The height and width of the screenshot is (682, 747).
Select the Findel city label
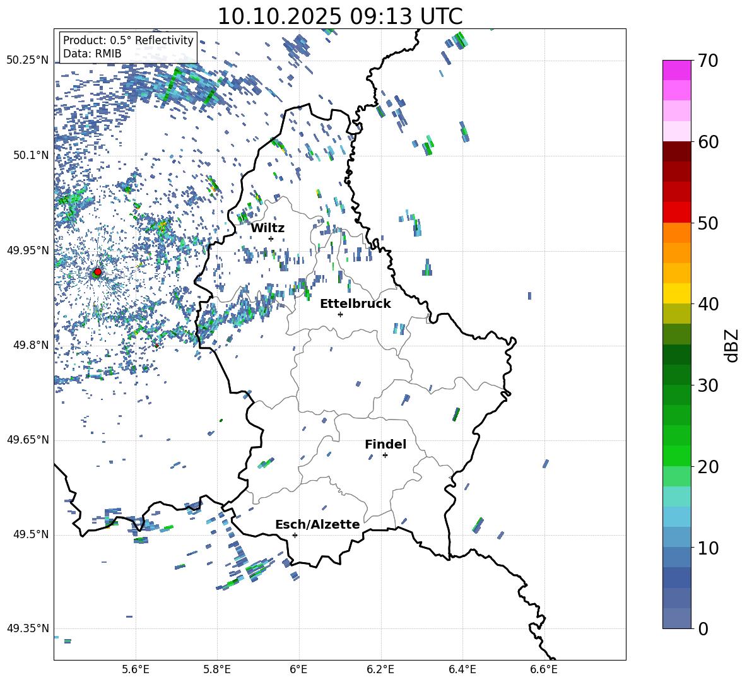coord(385,445)
